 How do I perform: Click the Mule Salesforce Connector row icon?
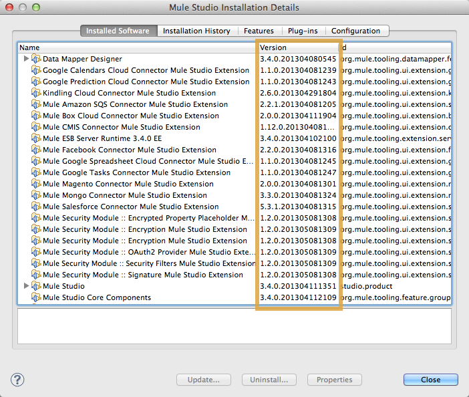click(x=36, y=207)
